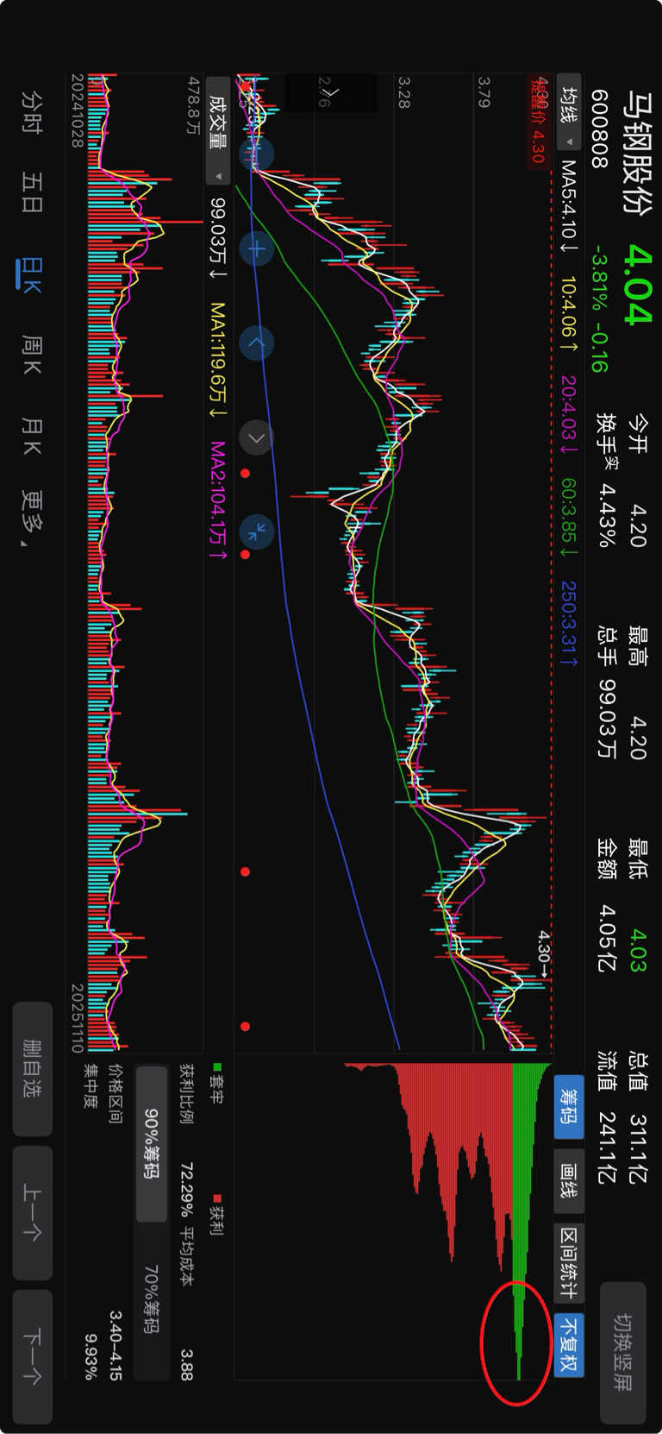Open 区间统计 range statistics

coord(569,1264)
